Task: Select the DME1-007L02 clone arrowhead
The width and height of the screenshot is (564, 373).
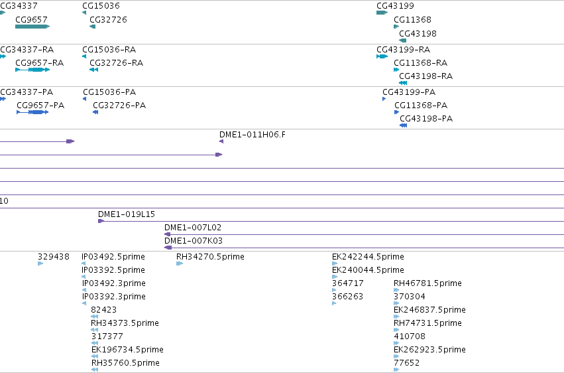Action: [x=167, y=234]
